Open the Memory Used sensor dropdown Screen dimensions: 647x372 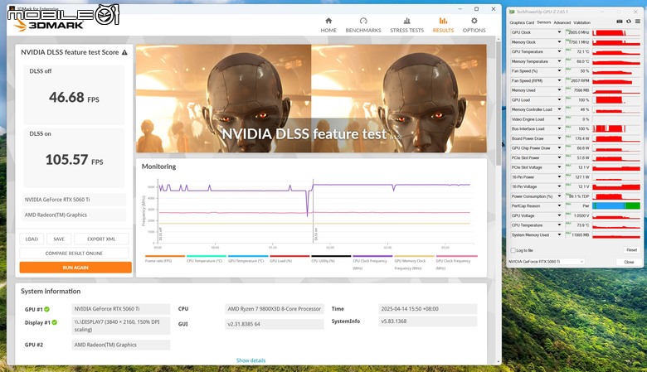click(x=559, y=90)
